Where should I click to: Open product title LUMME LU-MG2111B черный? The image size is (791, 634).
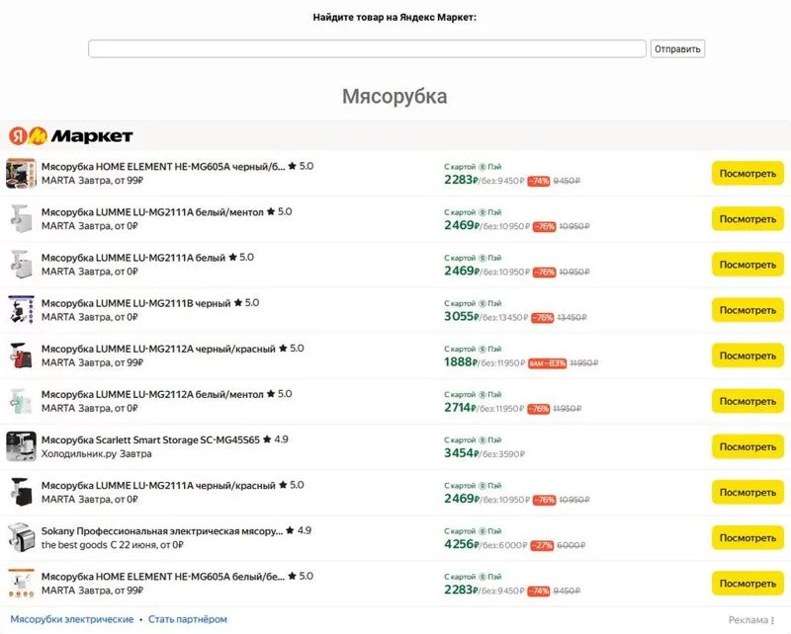click(135, 303)
